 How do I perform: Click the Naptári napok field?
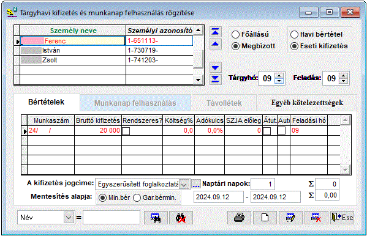(263, 184)
